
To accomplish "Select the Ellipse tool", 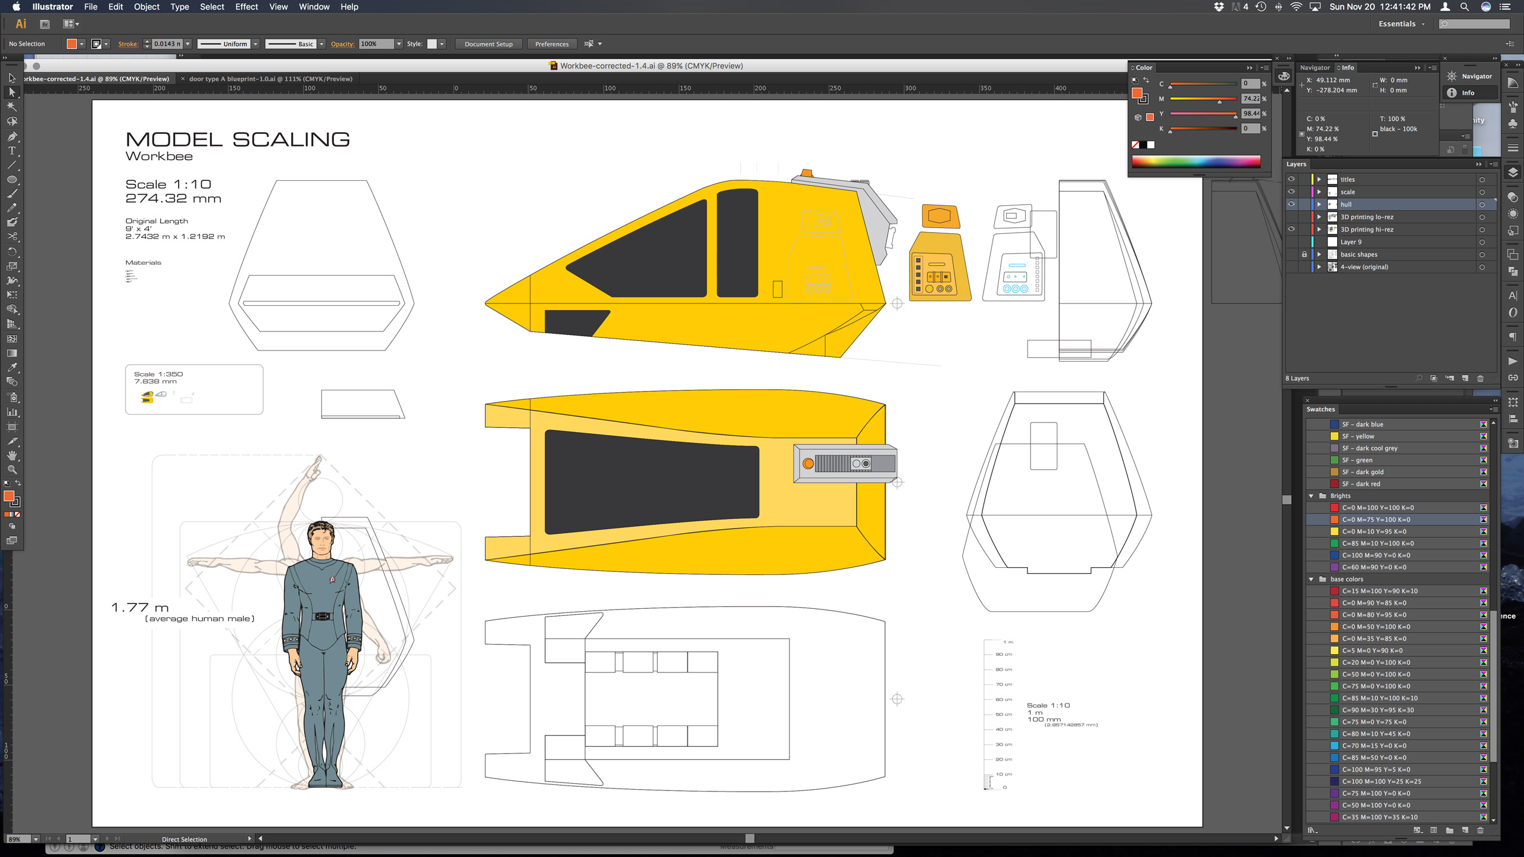I will pyautogui.click(x=12, y=179).
